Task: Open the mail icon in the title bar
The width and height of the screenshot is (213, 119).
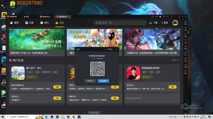Action: tap(164, 17)
